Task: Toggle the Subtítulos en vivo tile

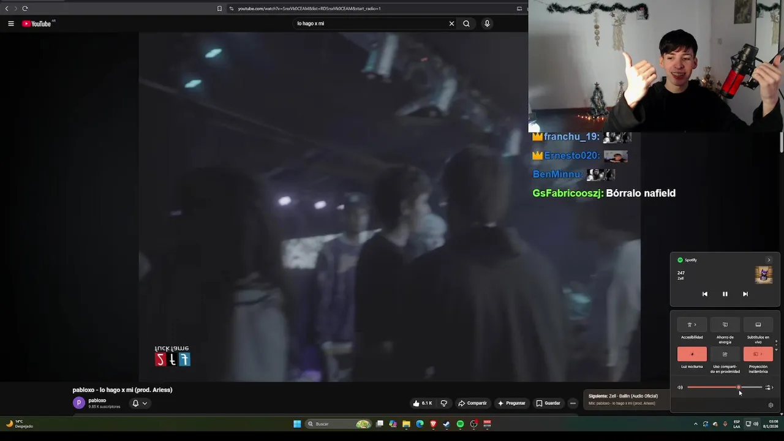Action: coord(758,325)
